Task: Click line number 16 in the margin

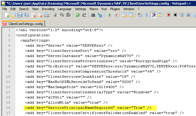Action: [x=9, y=108]
